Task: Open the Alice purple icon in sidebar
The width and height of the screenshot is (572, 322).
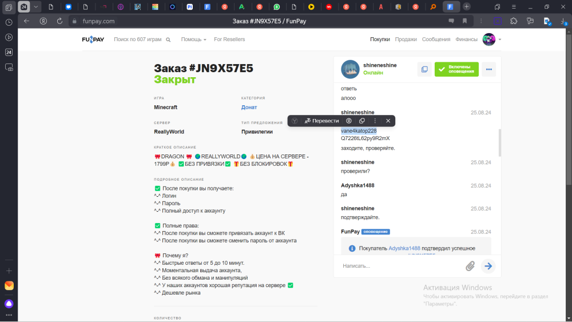Action: pyautogui.click(x=9, y=304)
